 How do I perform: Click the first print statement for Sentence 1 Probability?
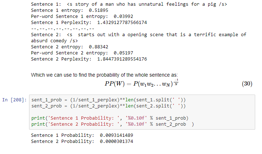coord(110,118)
